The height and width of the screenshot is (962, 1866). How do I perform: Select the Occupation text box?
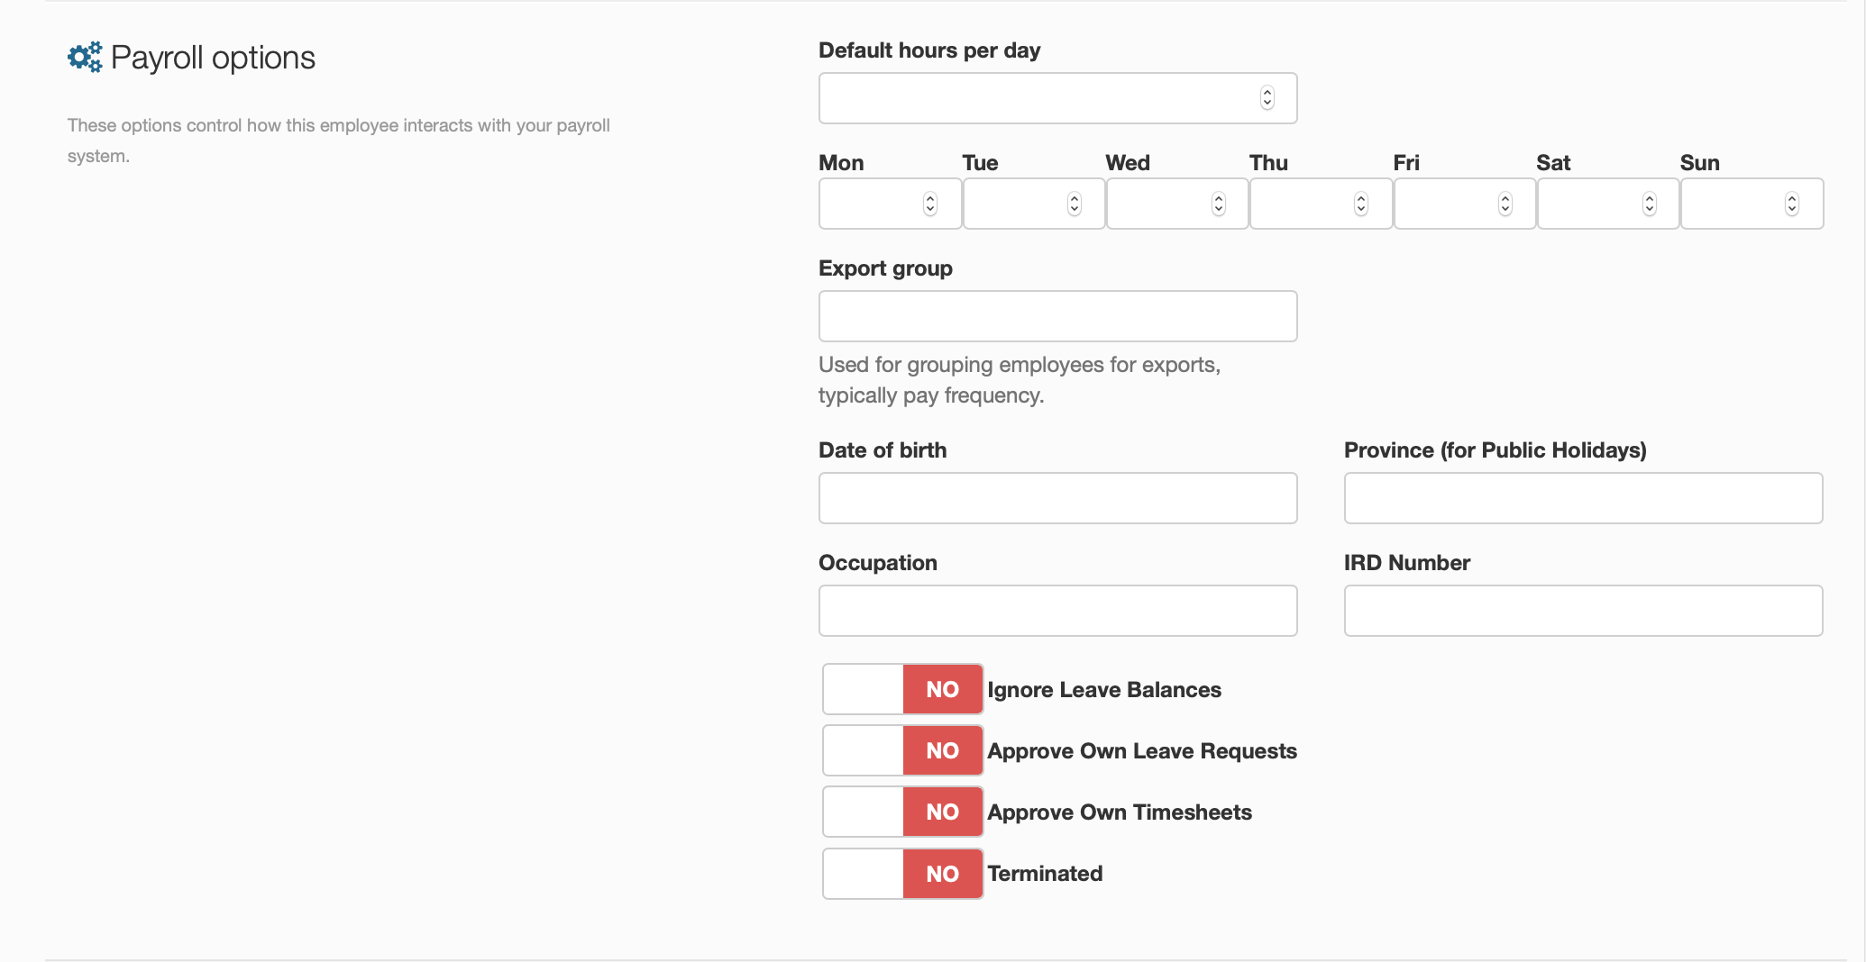(1057, 611)
